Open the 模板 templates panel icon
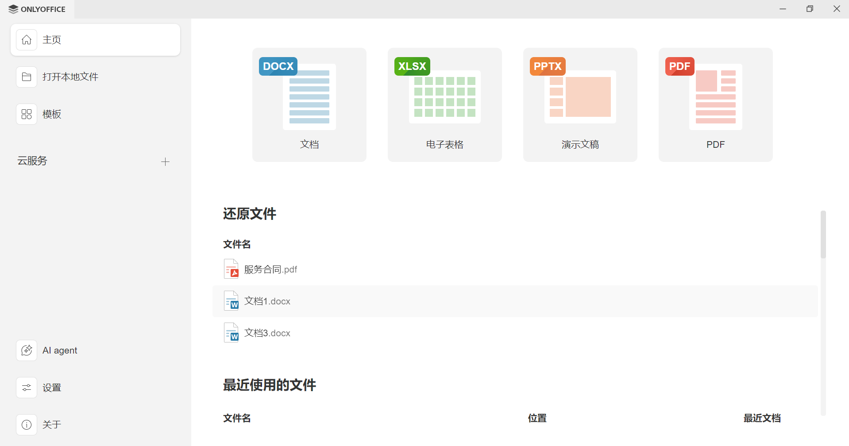This screenshot has width=849, height=446. point(27,114)
